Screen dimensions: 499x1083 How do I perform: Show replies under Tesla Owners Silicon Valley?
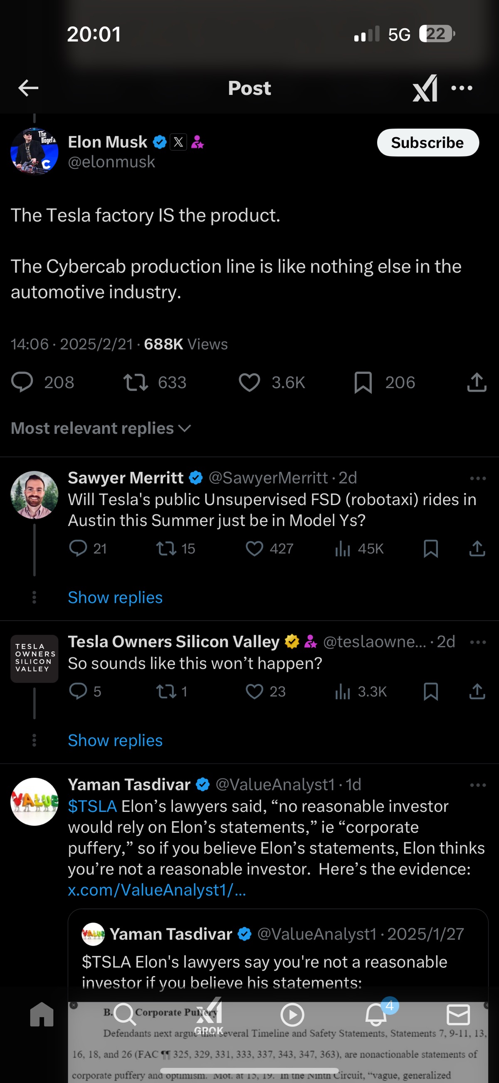(x=115, y=740)
